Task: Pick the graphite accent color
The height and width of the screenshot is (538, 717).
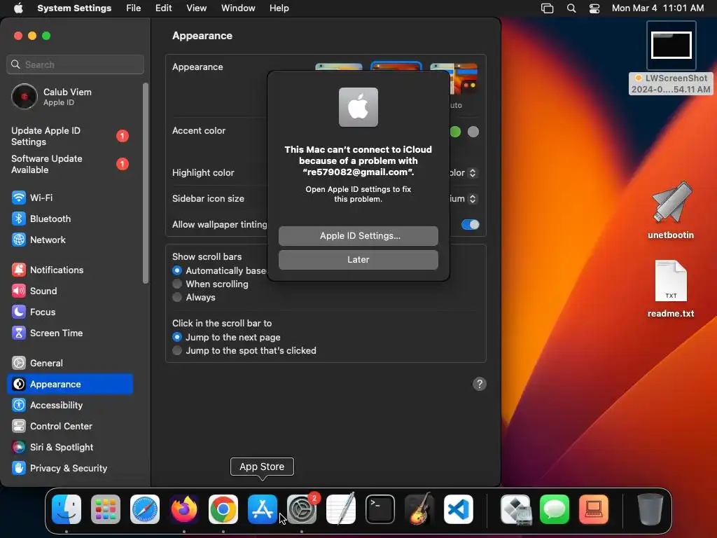Action: pos(473,132)
